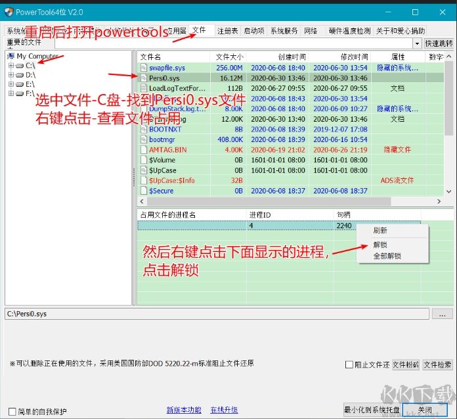Expand the F:\ drive node
This screenshot has height=419, width=457.
11,93
